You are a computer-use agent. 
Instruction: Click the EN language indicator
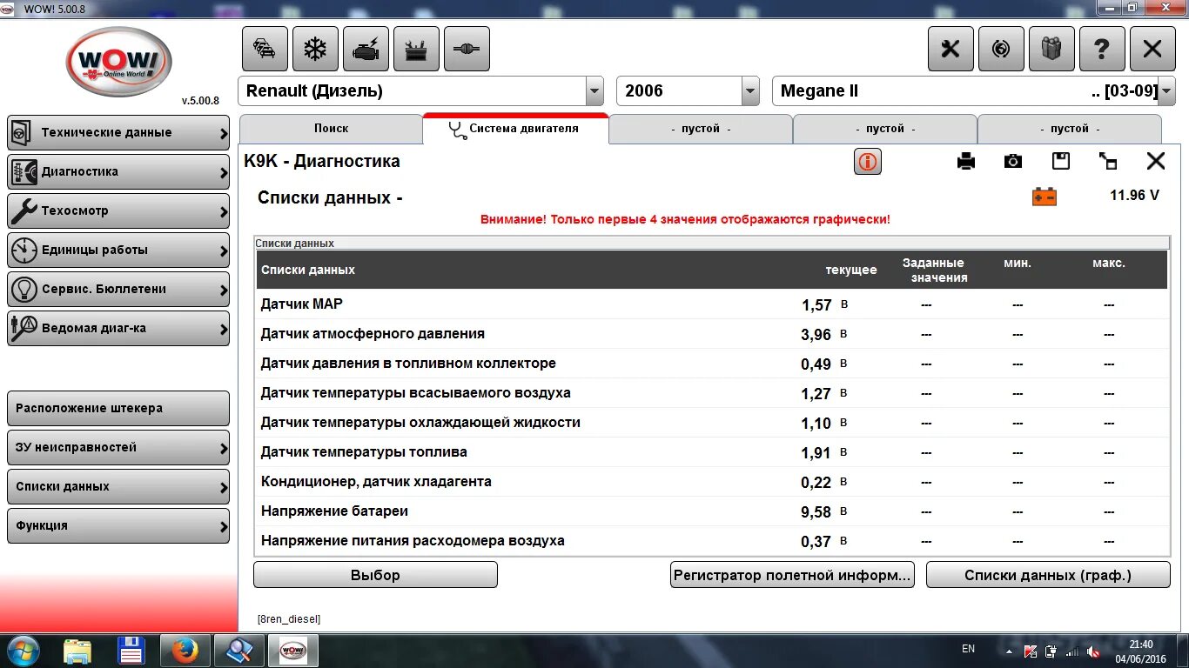968,649
